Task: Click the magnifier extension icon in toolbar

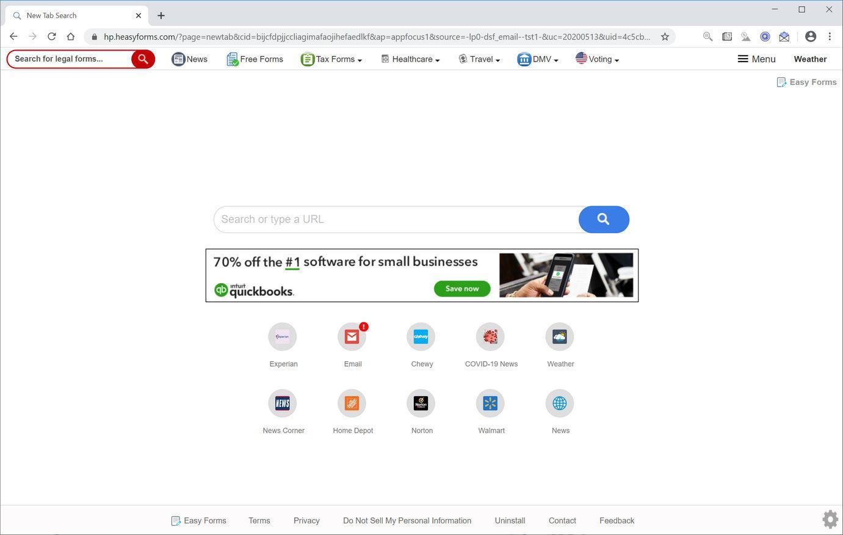Action: [x=707, y=37]
